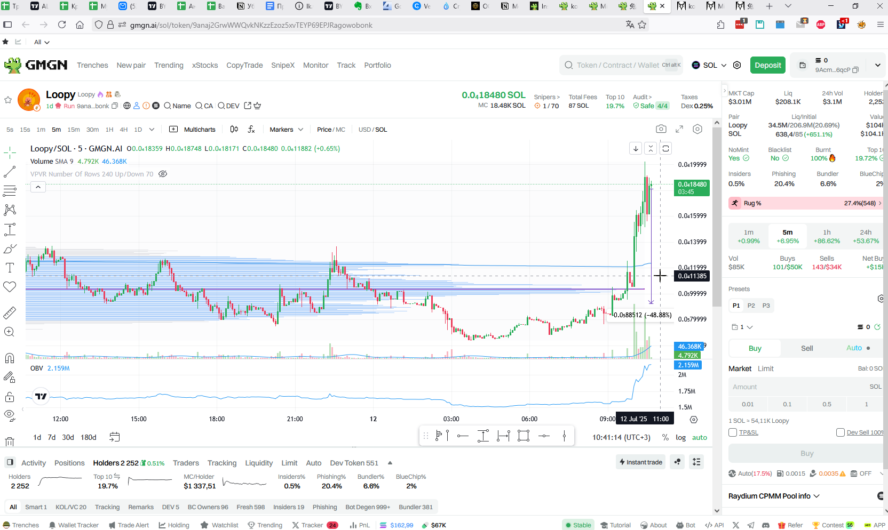Toggle log scale on price axis

(x=680, y=437)
